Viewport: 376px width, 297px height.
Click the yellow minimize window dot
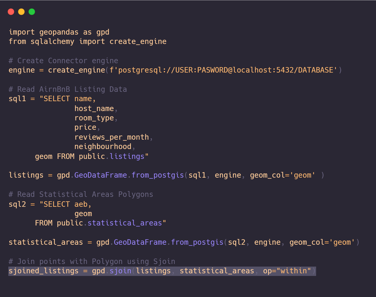click(x=21, y=12)
